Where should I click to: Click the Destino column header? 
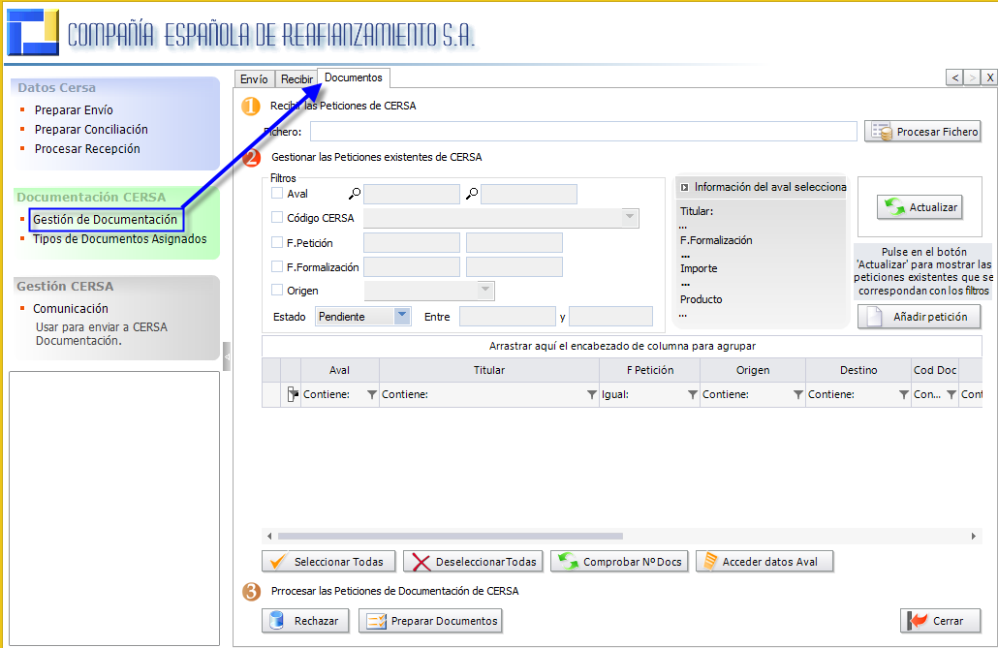coord(858,370)
